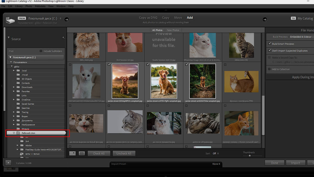This screenshot has width=314, height=177.
Task: Collapse Локальный диск (C:) volume
Action: coord(10,57)
